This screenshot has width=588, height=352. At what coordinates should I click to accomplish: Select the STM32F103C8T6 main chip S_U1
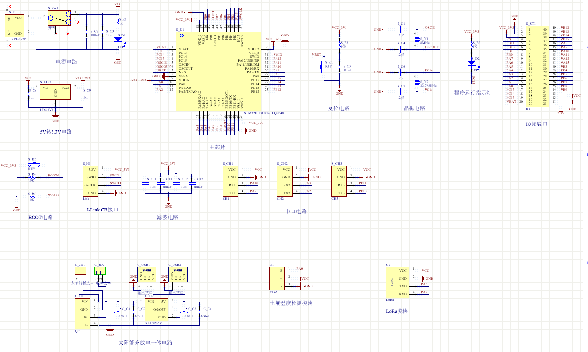218,71
